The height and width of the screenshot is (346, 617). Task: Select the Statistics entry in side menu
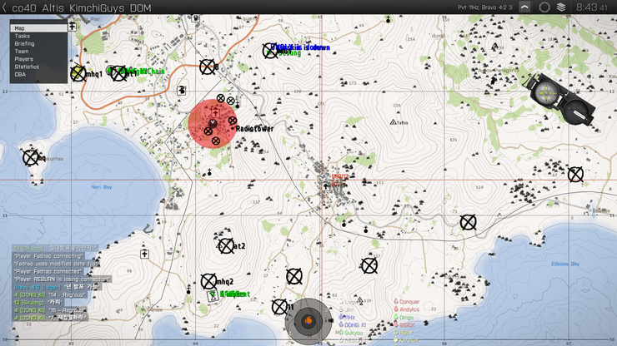coord(38,67)
